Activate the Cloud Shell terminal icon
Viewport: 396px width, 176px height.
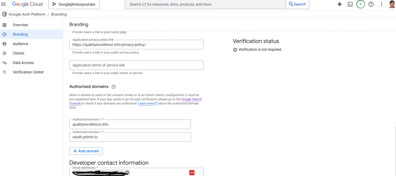pyautogui.click(x=350, y=4)
